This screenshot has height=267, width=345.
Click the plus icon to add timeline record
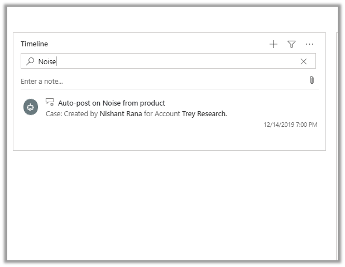(x=273, y=44)
